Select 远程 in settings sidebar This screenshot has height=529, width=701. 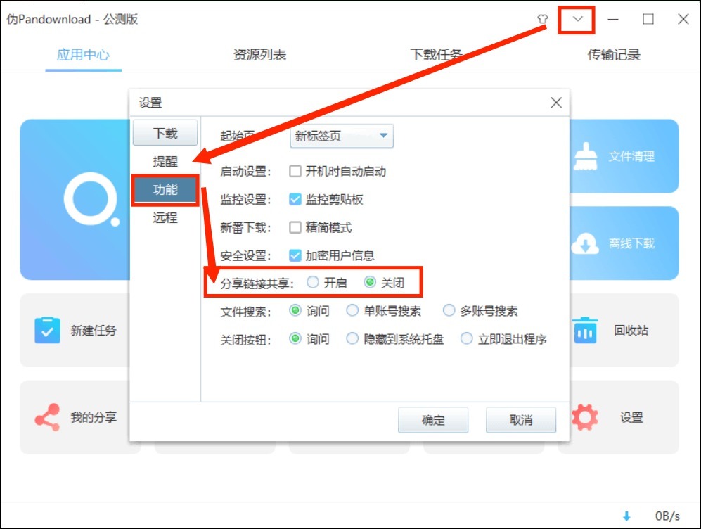click(x=165, y=218)
